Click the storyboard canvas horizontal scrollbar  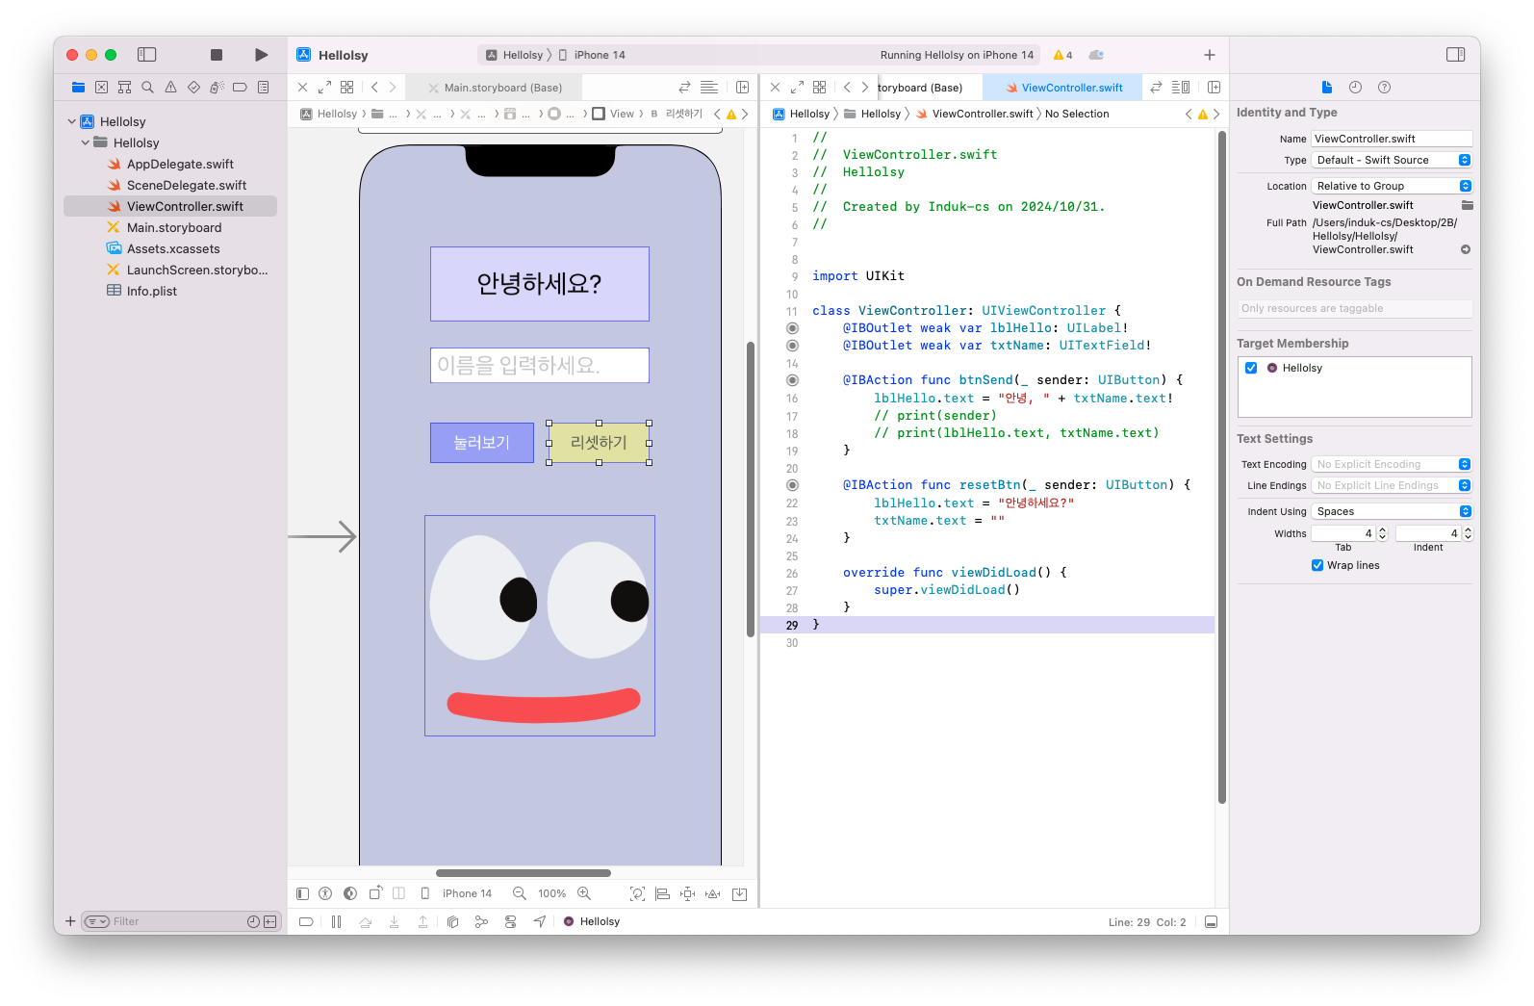pos(524,873)
